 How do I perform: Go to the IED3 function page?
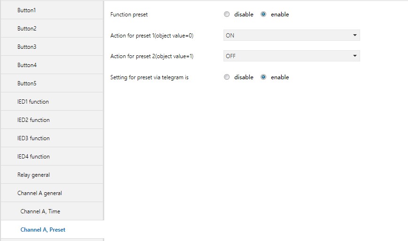click(33, 138)
